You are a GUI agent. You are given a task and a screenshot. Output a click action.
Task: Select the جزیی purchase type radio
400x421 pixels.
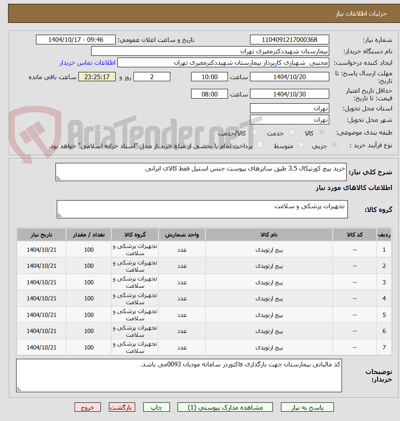point(335,145)
